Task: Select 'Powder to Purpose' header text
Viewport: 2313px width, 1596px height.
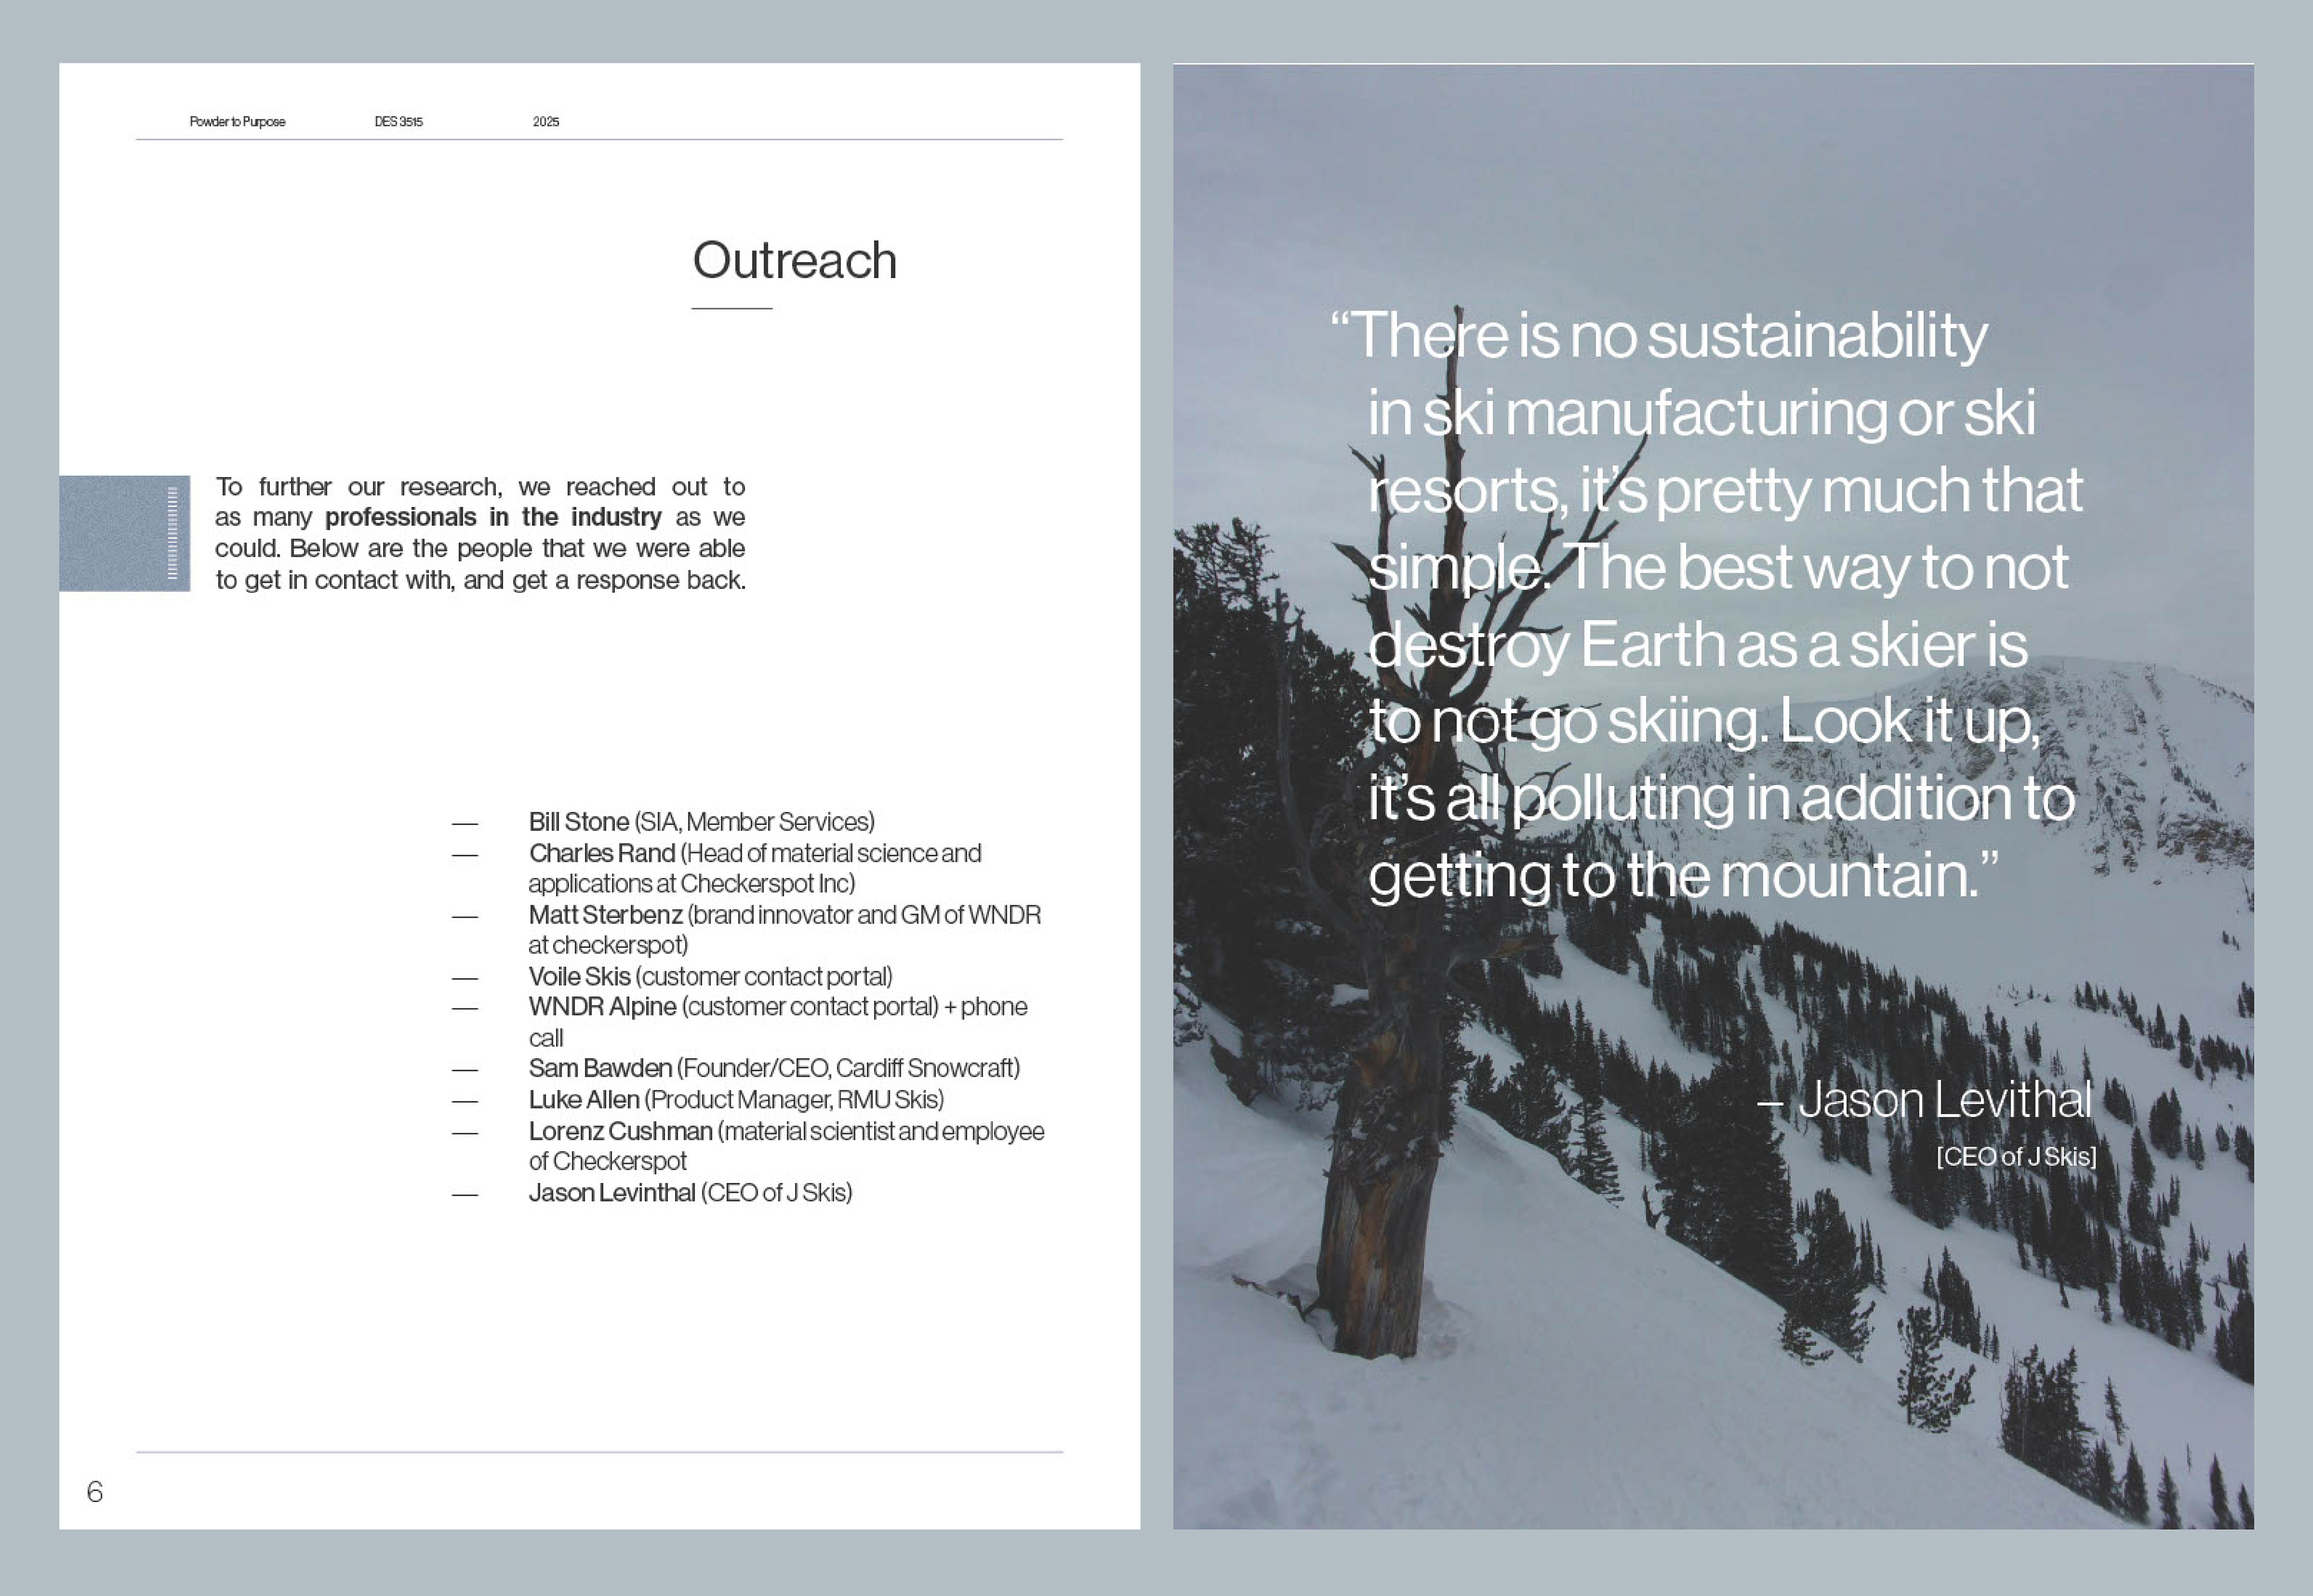Action: point(237,122)
